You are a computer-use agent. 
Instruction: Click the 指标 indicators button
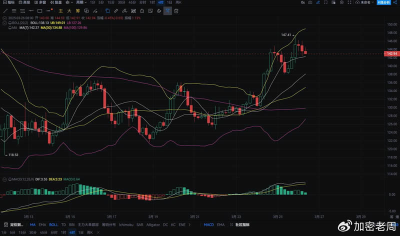click(8, 2)
